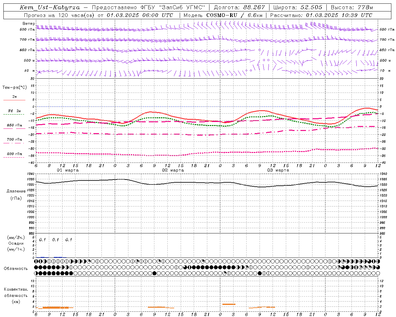Click "Прогноз на 120 часа(ов)" text

[60, 15]
